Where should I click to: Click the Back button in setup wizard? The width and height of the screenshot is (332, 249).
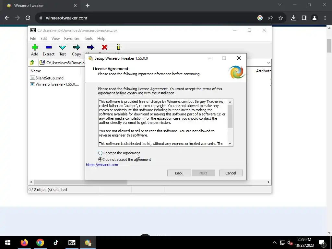pos(179,173)
